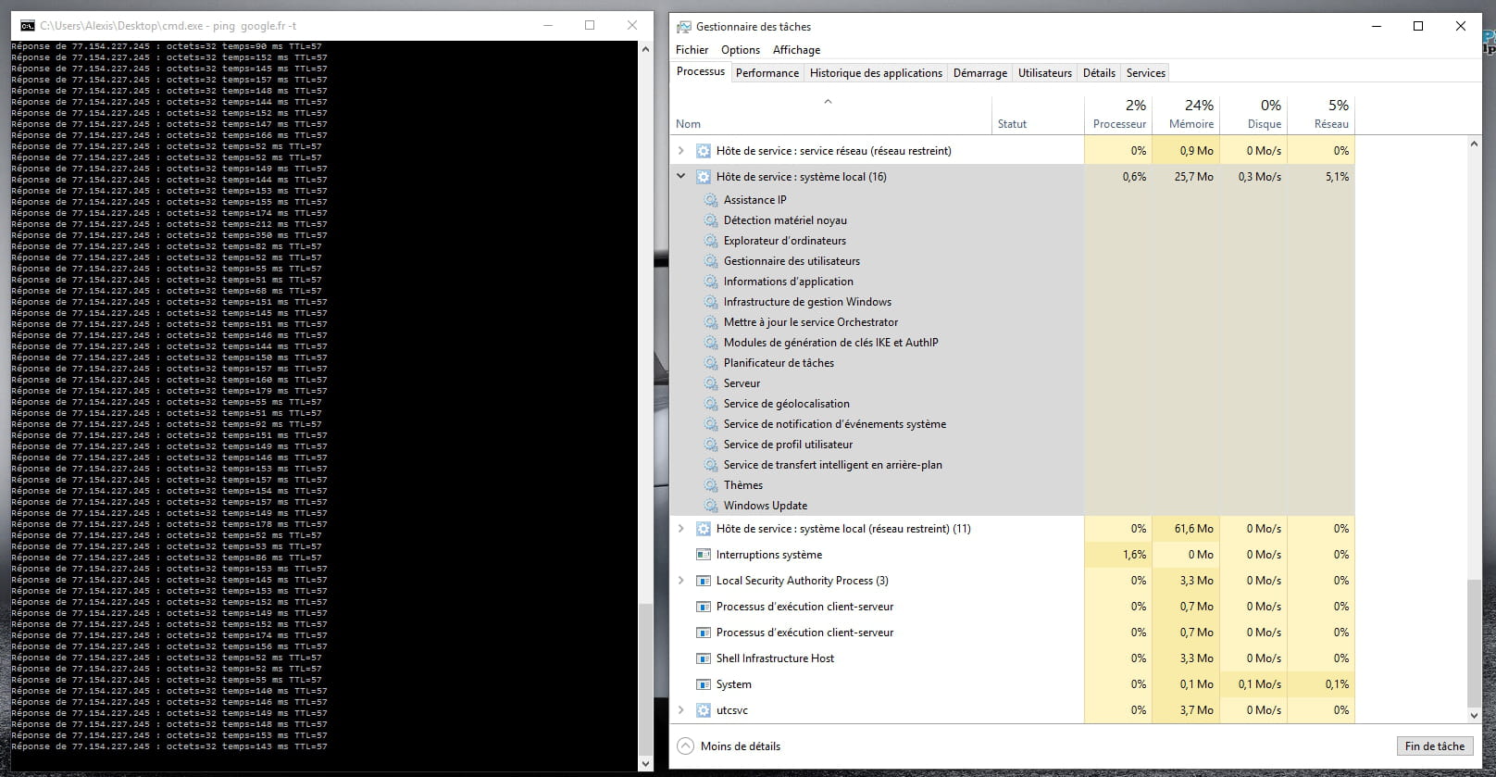Click the Assistance IP service gear icon

[x=710, y=200]
